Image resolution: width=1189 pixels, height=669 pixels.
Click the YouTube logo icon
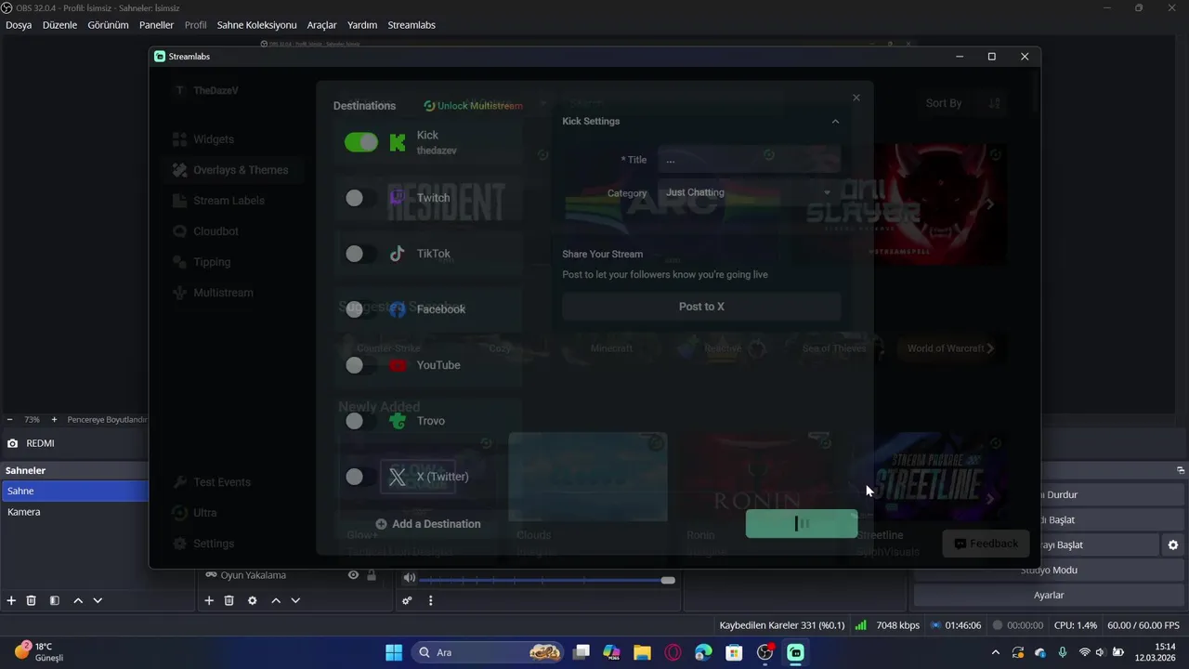[398, 365]
